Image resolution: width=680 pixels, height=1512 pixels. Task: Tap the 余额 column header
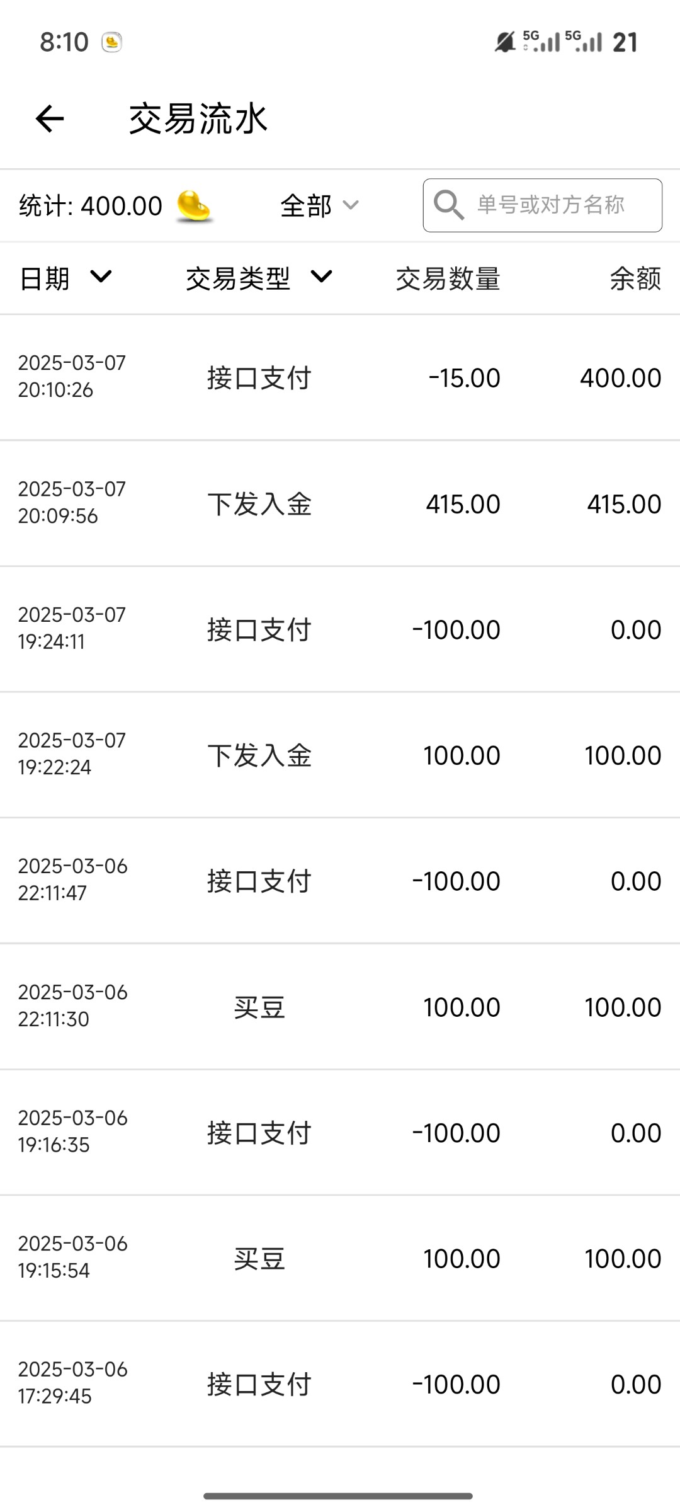[x=635, y=278]
